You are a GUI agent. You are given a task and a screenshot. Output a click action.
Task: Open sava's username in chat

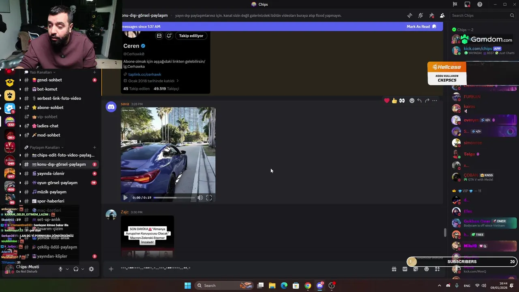(125, 104)
